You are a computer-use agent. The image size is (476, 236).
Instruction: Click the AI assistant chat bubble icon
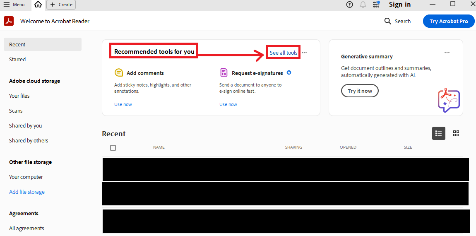point(449,100)
